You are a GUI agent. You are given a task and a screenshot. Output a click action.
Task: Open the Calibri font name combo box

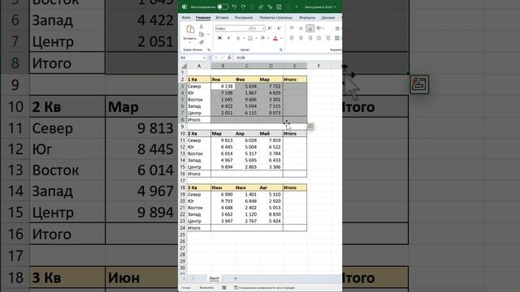[x=233, y=28]
